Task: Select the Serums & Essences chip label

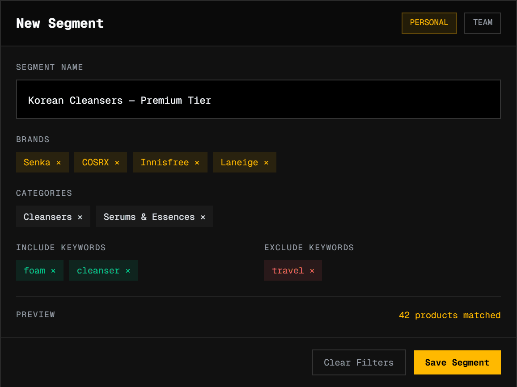Action: coord(149,217)
